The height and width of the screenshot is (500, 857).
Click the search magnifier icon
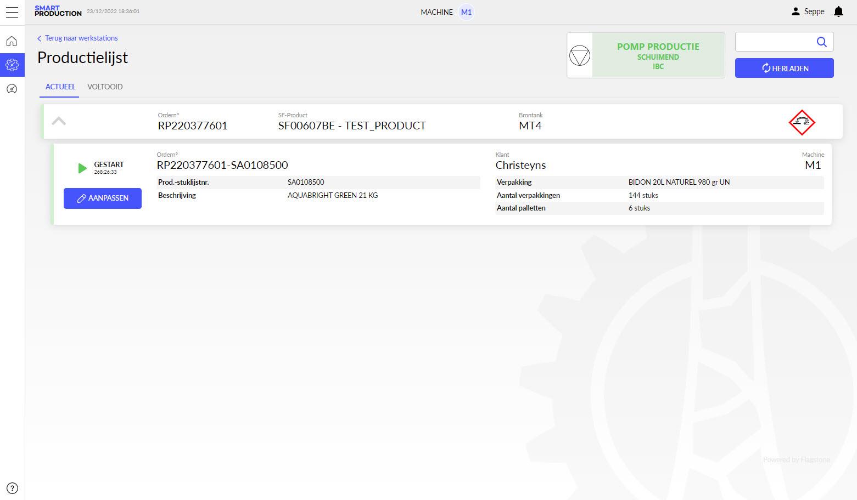click(x=821, y=42)
